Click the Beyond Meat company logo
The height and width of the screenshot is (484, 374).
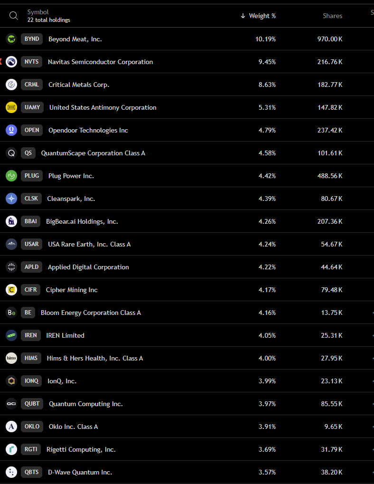[x=11, y=39]
